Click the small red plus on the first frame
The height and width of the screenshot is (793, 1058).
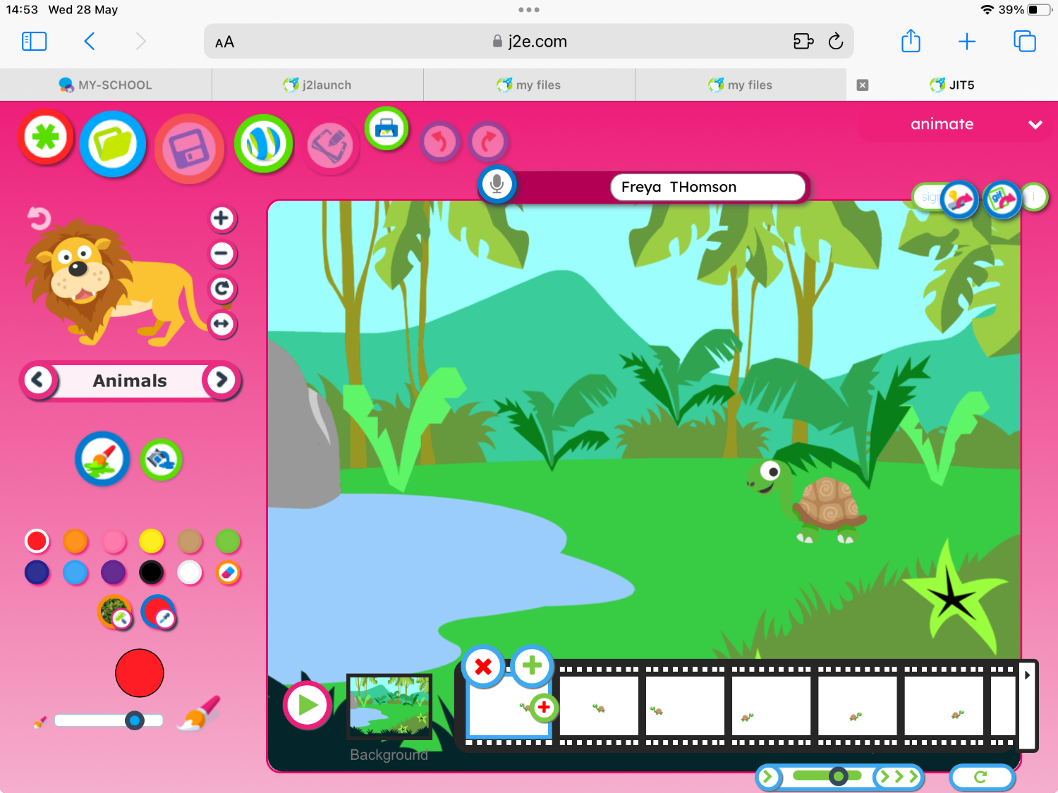(x=544, y=707)
